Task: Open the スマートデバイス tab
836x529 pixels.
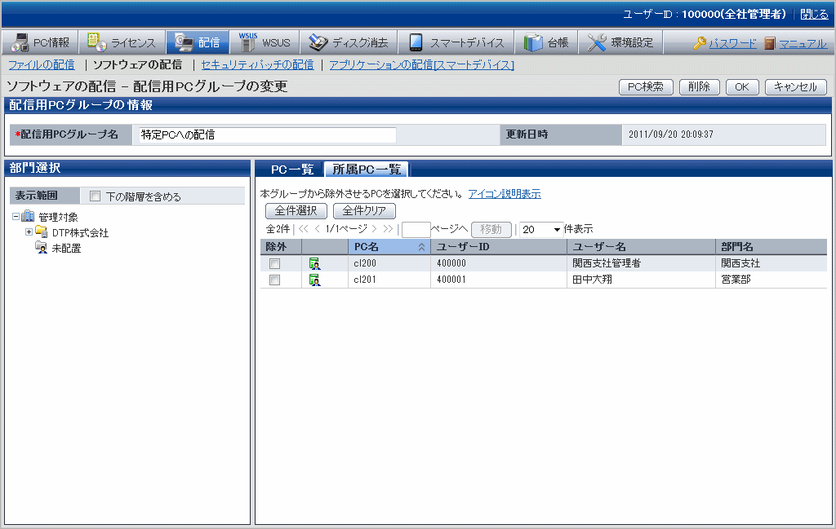Action: pos(456,42)
